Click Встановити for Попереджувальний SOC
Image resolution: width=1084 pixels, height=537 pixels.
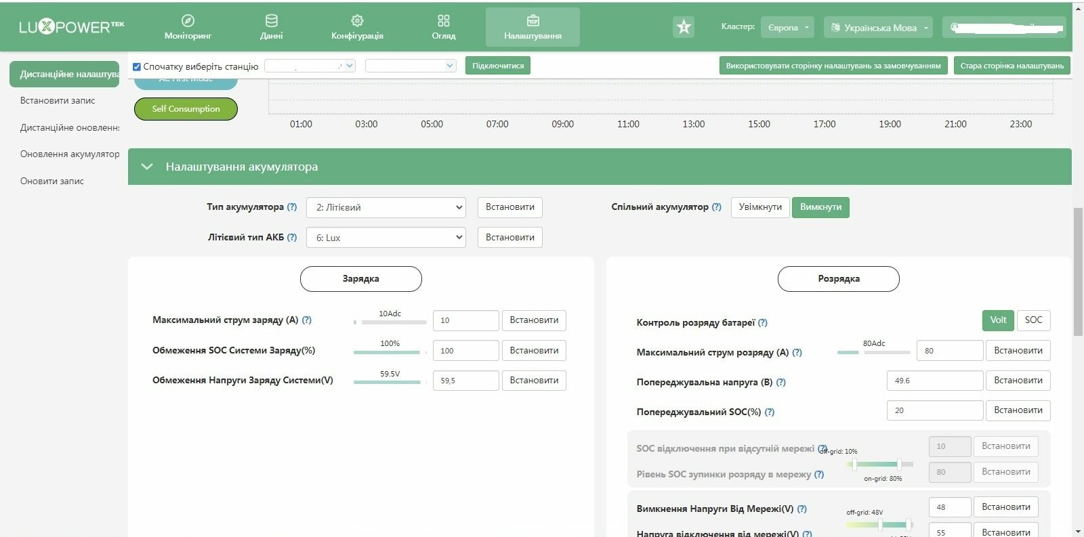[x=1018, y=410]
